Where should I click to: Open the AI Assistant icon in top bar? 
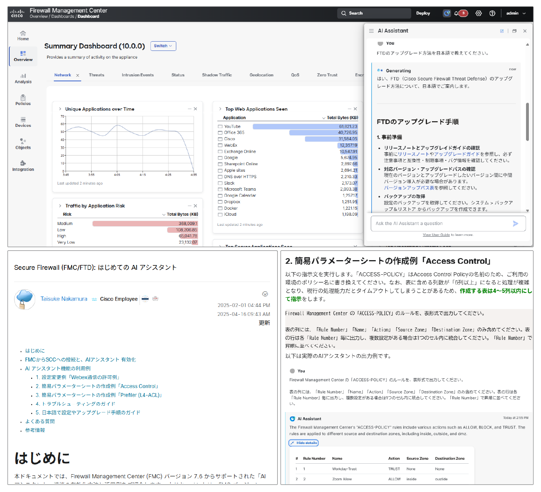pyautogui.click(x=446, y=13)
